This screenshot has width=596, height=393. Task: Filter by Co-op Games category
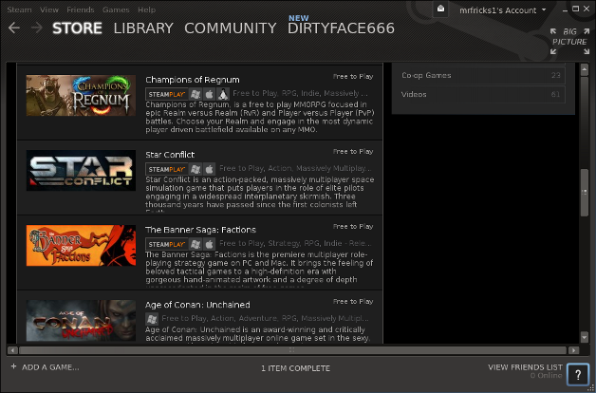coord(483,75)
